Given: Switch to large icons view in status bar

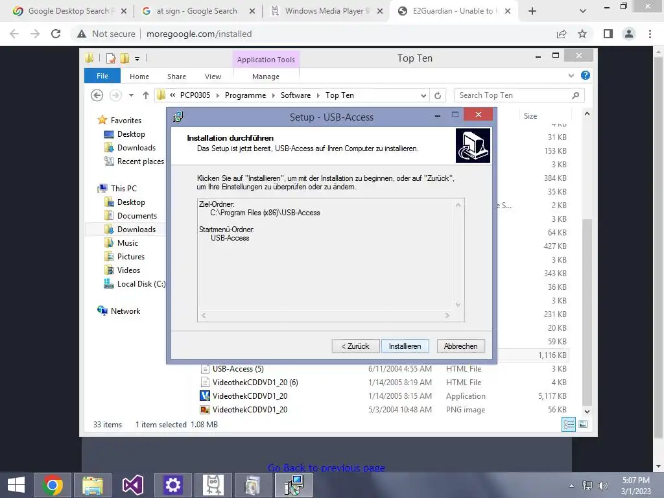Looking at the screenshot, I should pos(583,424).
